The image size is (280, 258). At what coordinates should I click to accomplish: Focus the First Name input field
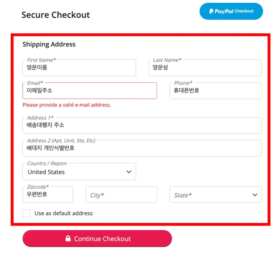79,68
